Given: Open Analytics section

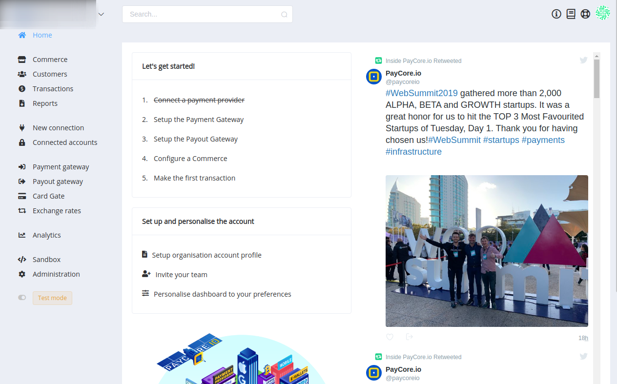Looking at the screenshot, I should click(47, 235).
